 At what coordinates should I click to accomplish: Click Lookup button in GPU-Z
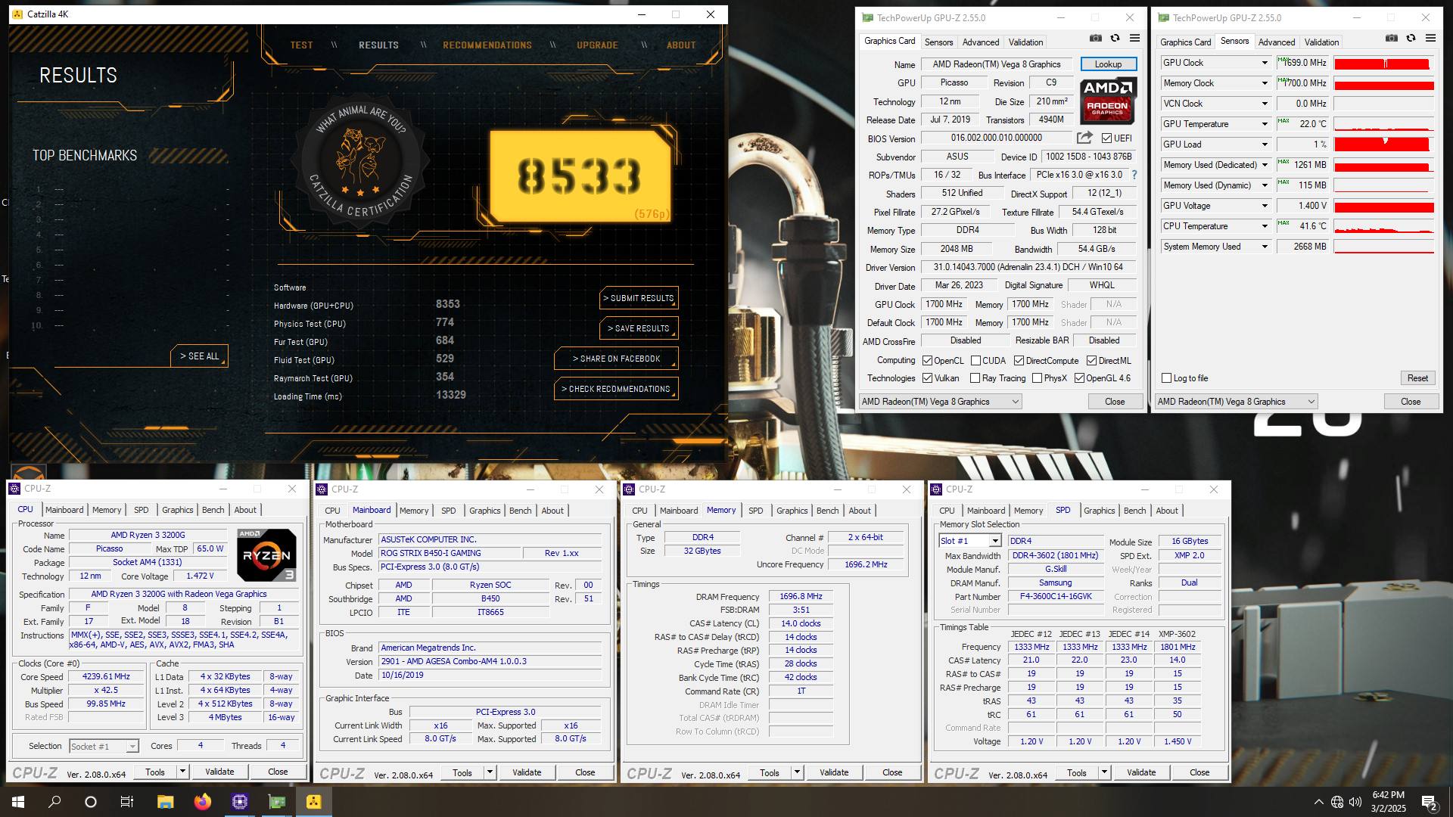[x=1108, y=64]
